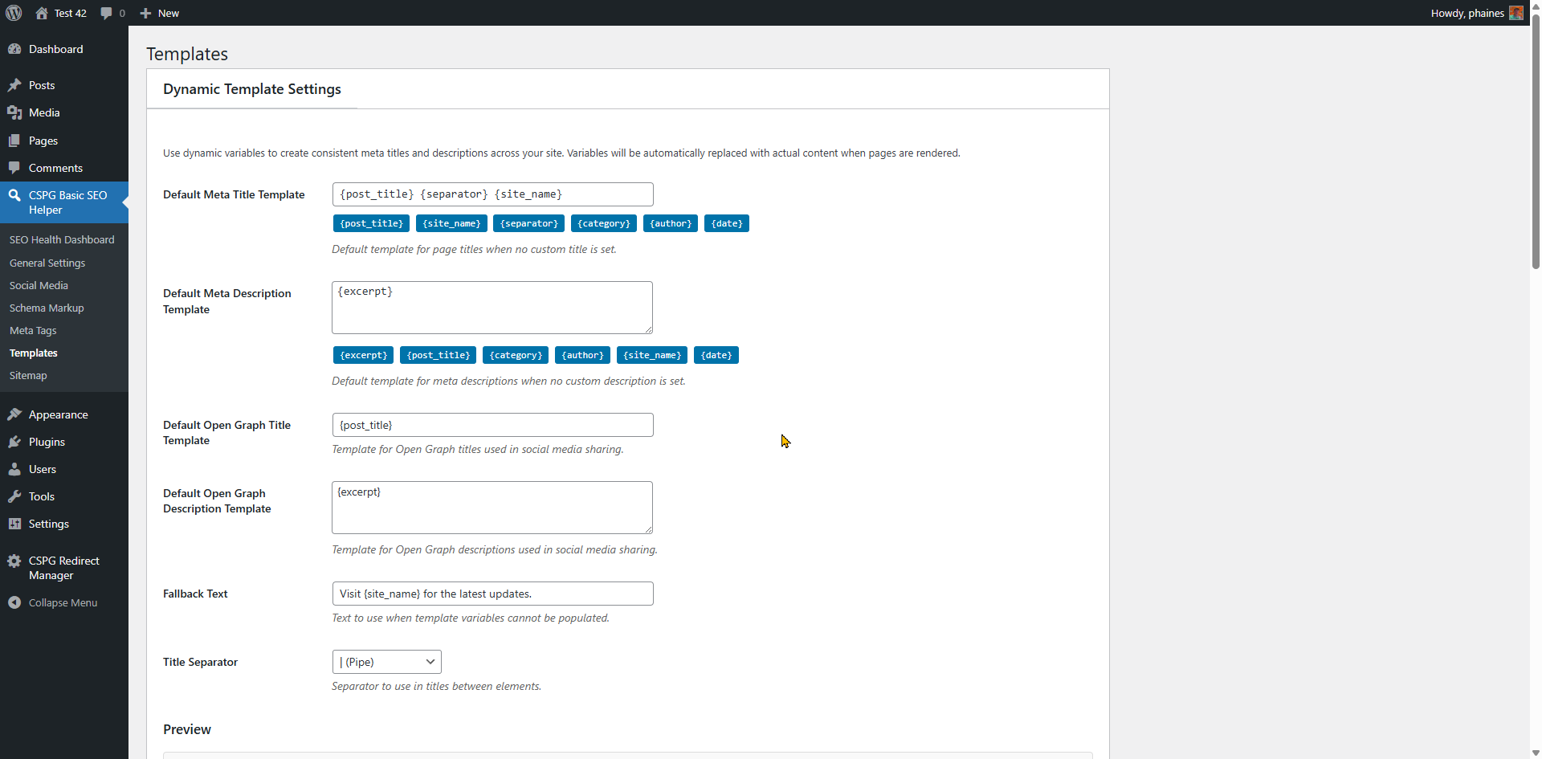Click the Fallback Text input field

(492, 594)
